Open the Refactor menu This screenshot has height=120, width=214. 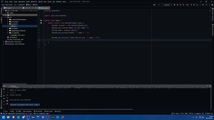click(x=34, y=2)
